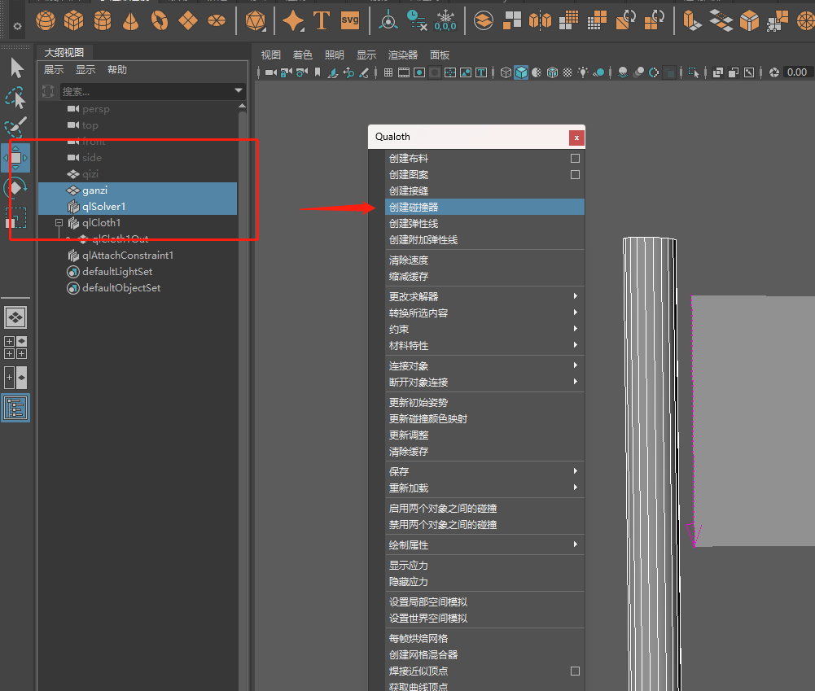The width and height of the screenshot is (815, 691).
Task: Toggle textured display checker icon
Action: pyautogui.click(x=567, y=72)
